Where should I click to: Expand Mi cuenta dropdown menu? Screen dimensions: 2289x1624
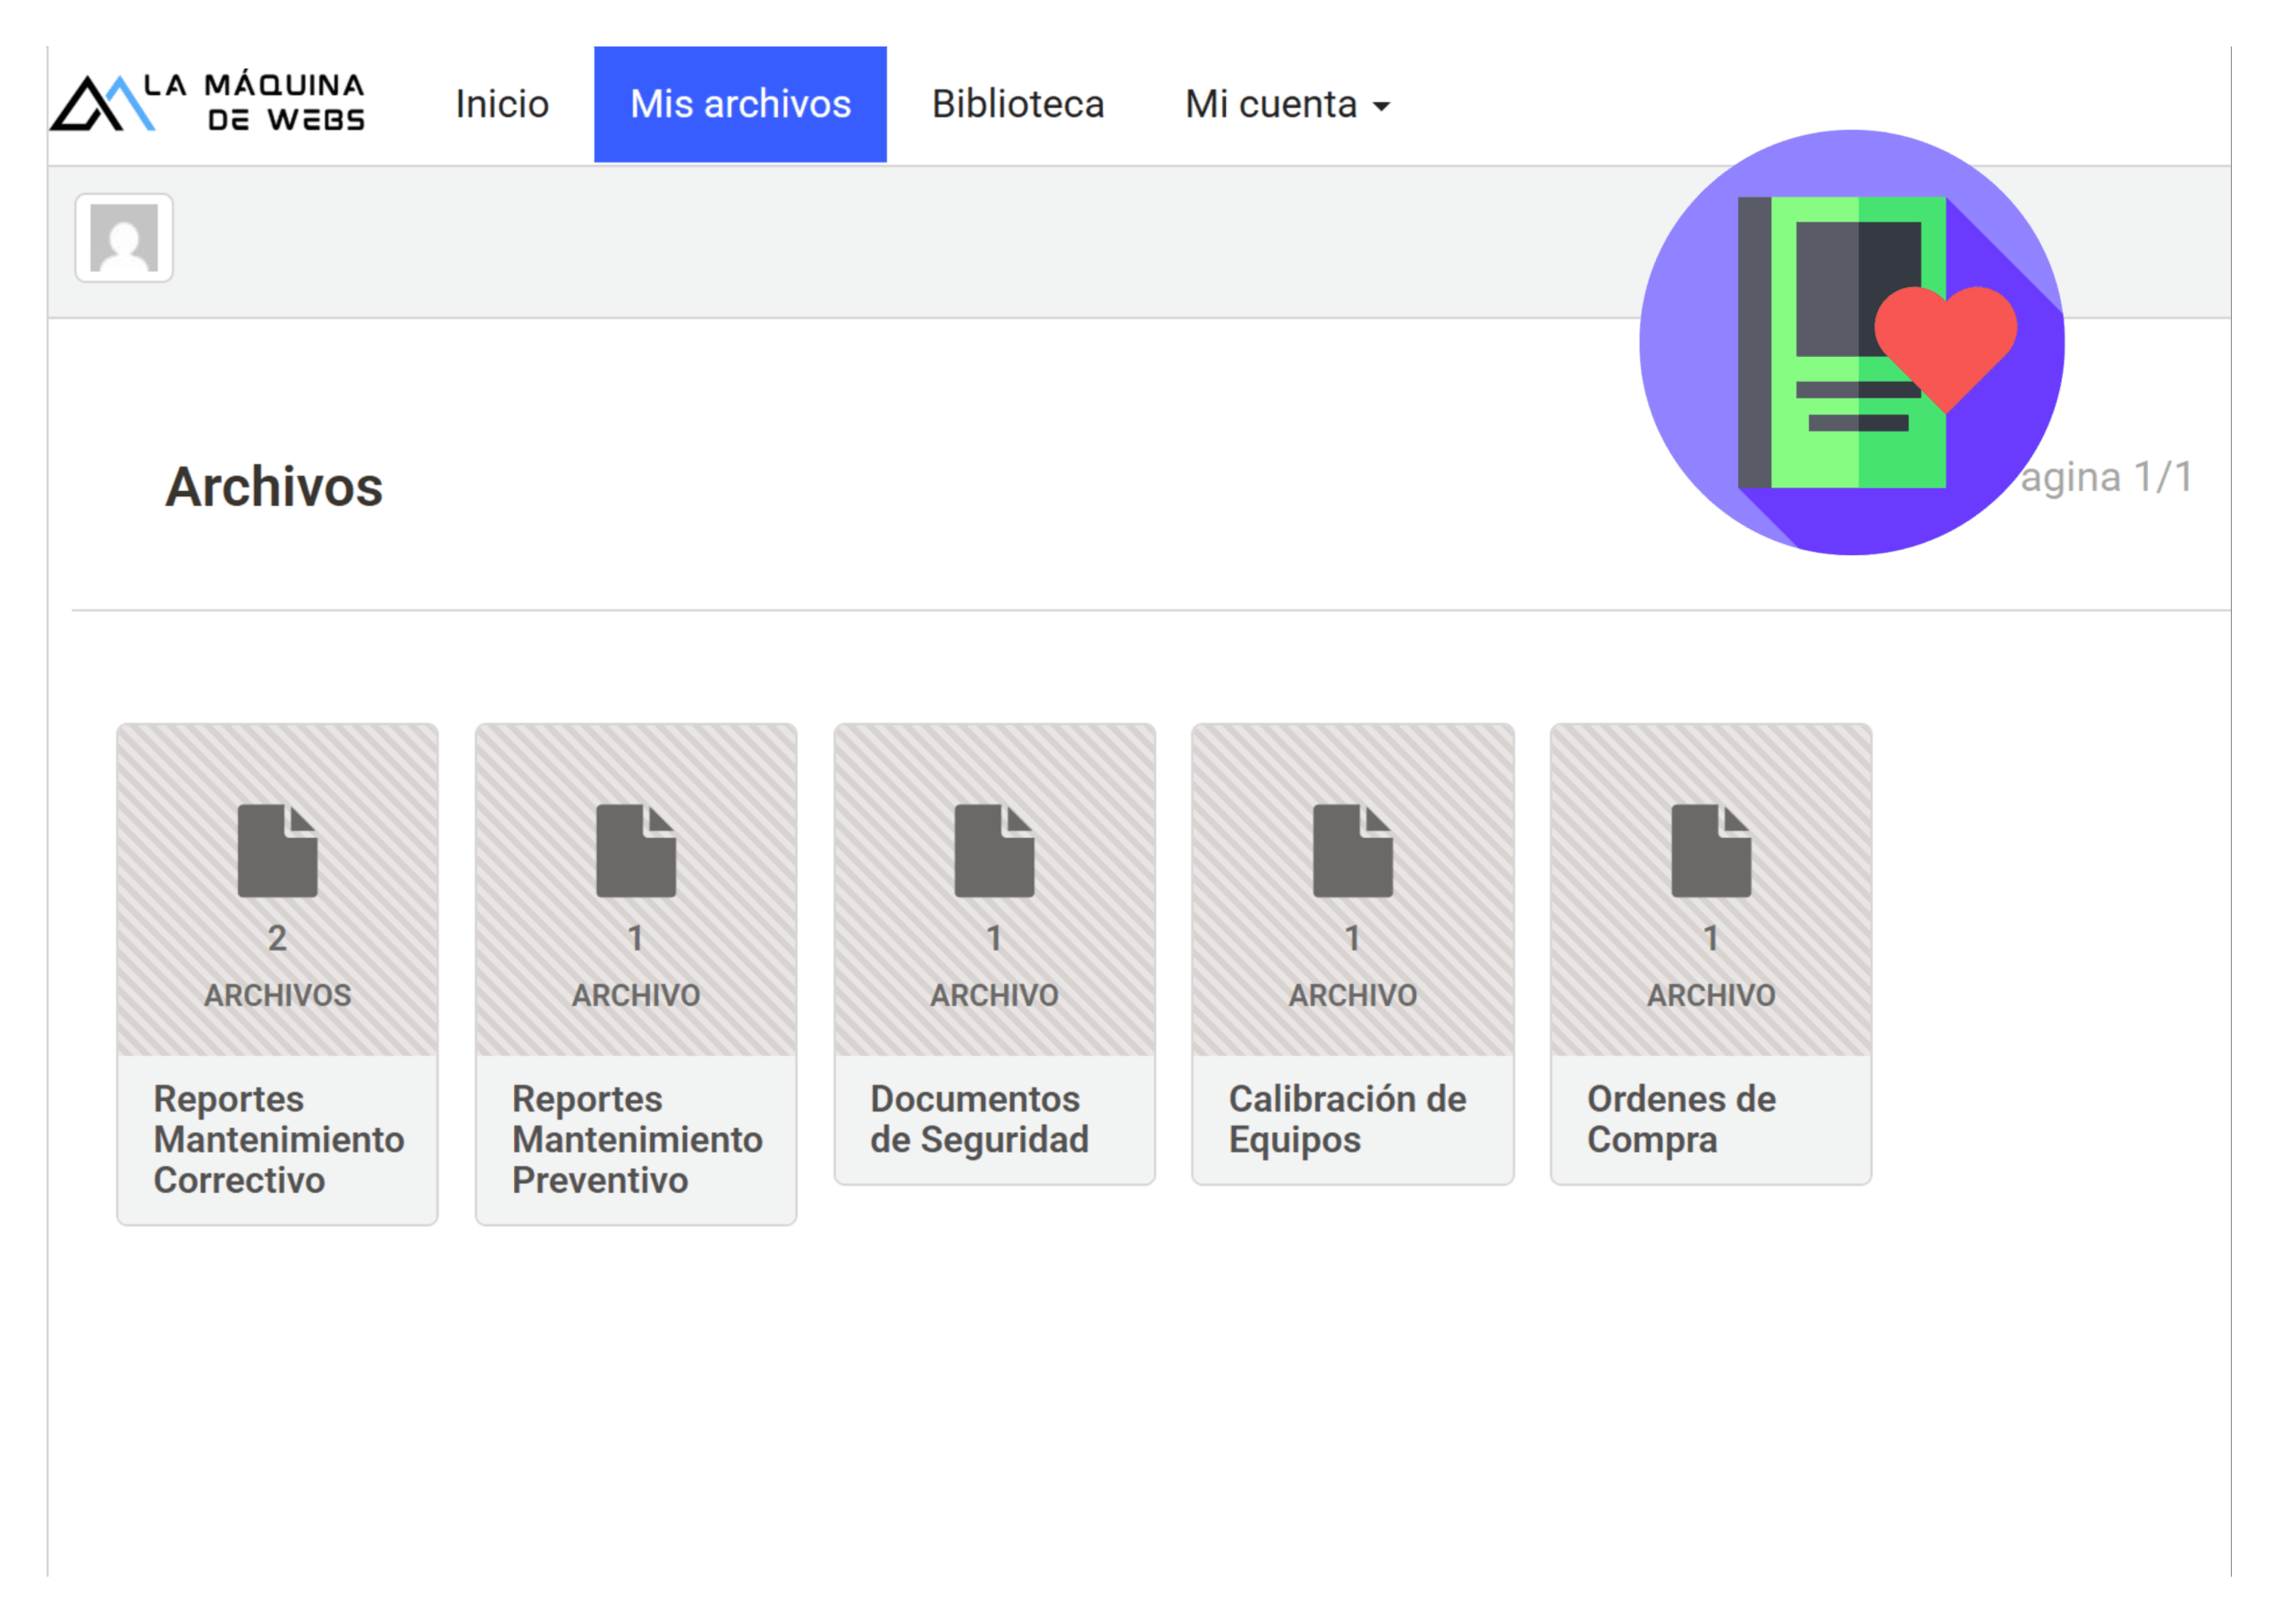(1288, 104)
